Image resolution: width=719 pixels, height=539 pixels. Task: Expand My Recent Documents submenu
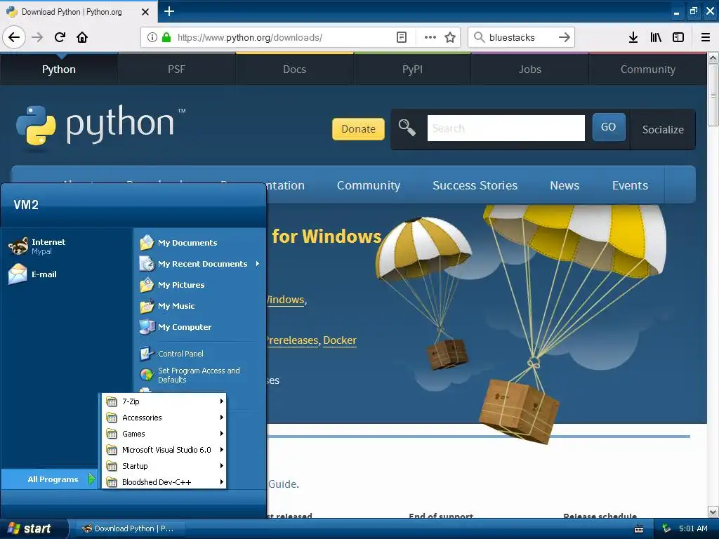(x=200, y=264)
